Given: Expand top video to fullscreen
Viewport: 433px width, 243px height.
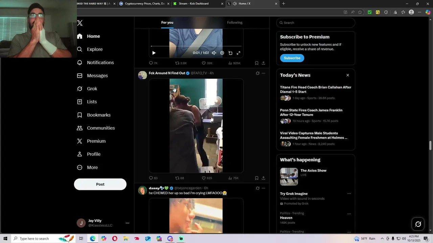Looking at the screenshot, I should pos(238,53).
